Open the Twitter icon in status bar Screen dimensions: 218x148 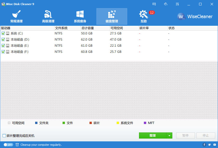pos(209,145)
